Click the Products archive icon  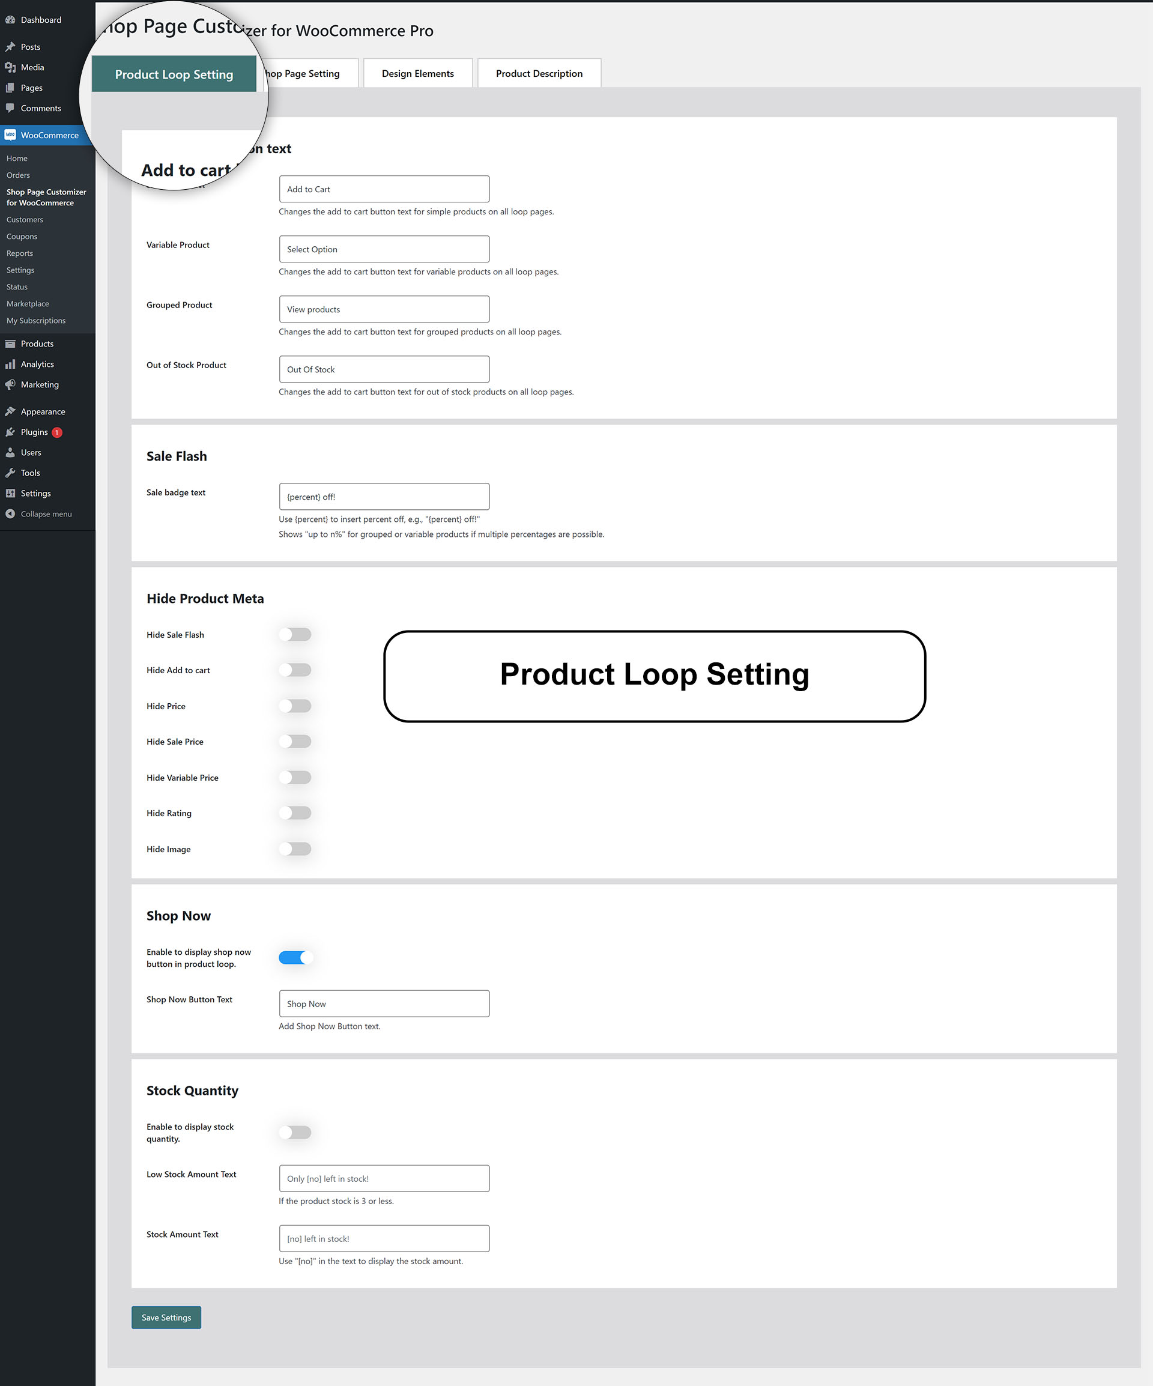pyautogui.click(x=11, y=344)
